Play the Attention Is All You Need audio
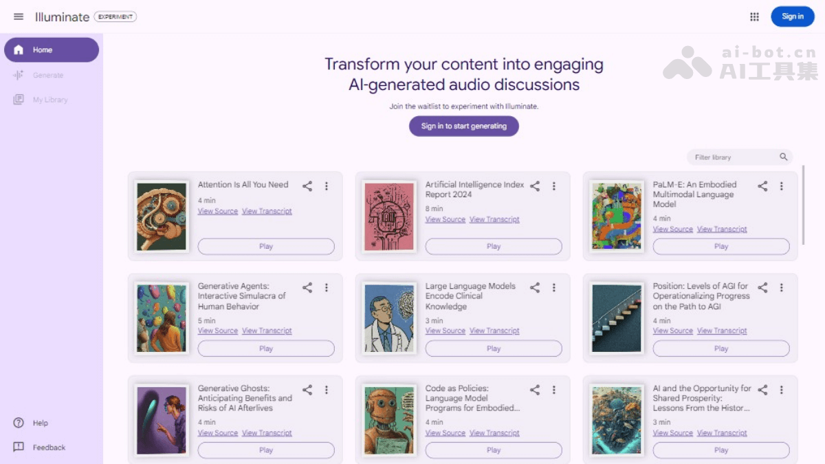The image size is (825, 464). pyautogui.click(x=266, y=246)
